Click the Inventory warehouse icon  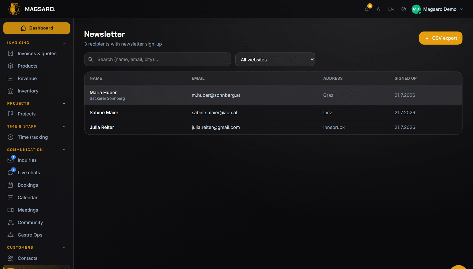[10, 91]
